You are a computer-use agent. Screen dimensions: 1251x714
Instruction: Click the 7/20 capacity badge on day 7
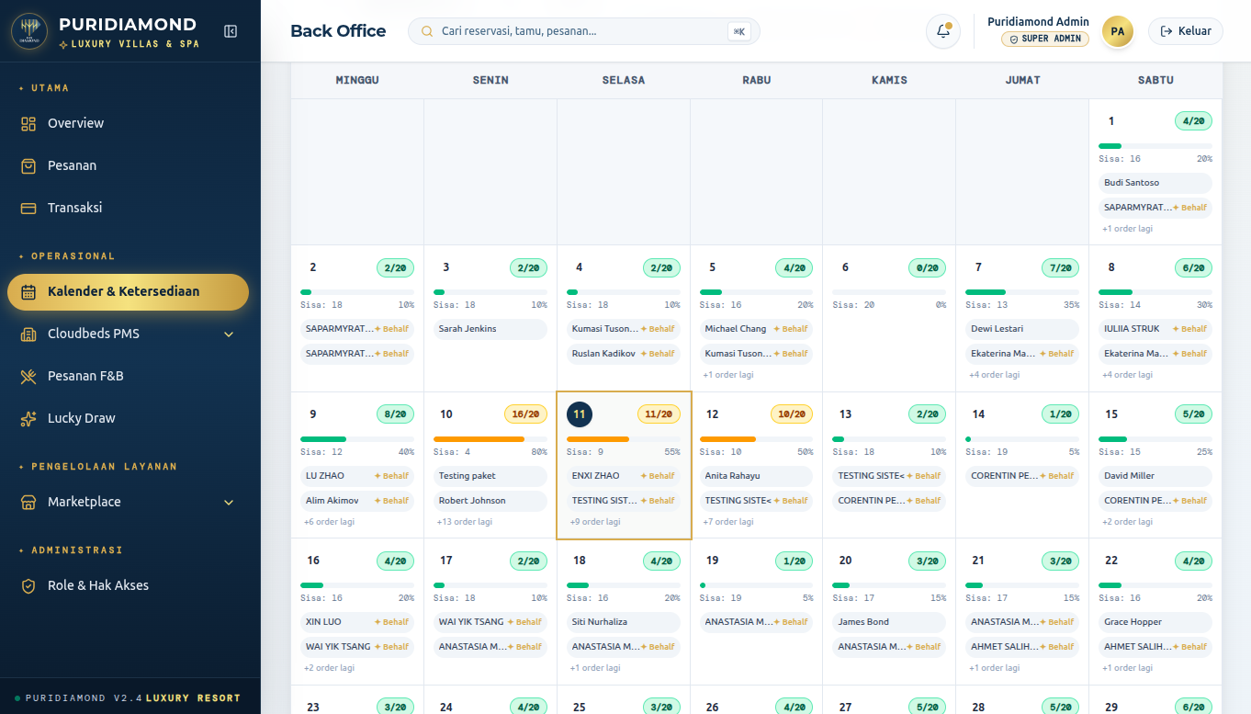tap(1061, 268)
